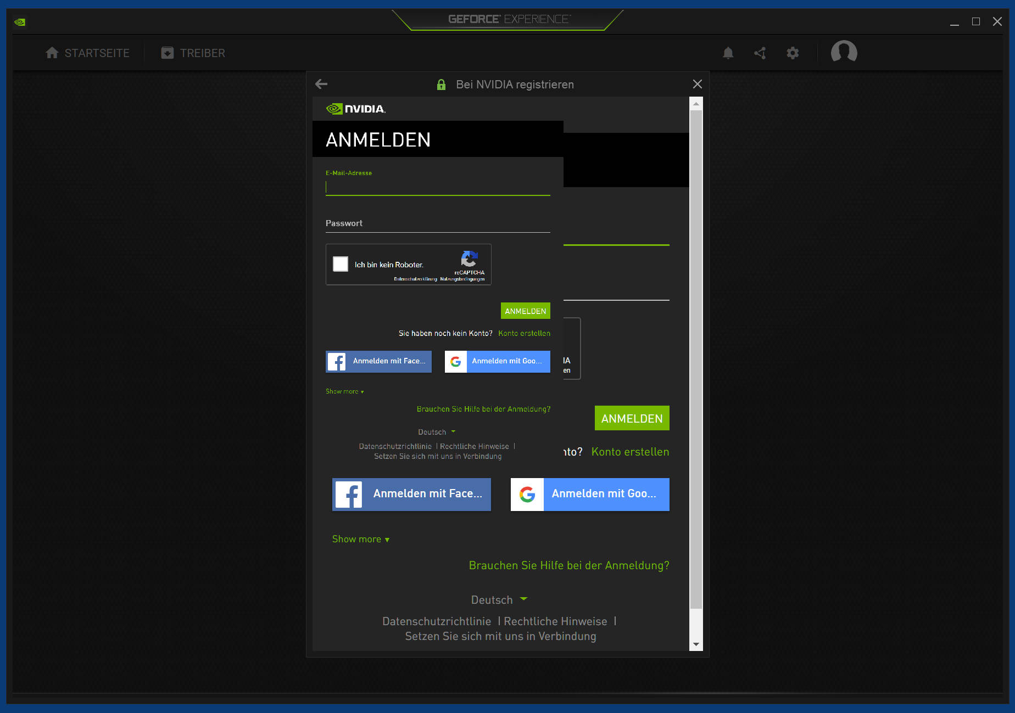This screenshot has width=1015, height=713.
Task: Click the NVIDIA logo above ANMELDEN heading
Action: 356,109
